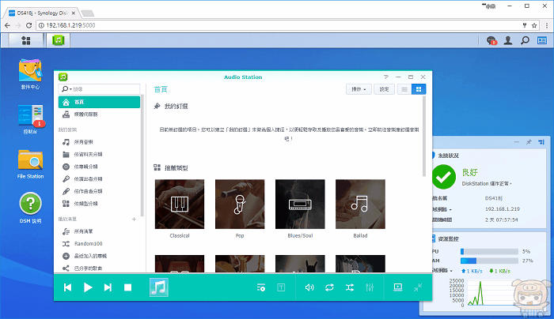Click the sidebar vertical scrollbar
554x319 pixels.
[142, 155]
